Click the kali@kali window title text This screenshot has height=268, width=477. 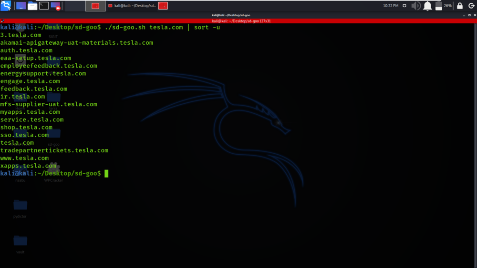(x=231, y=15)
